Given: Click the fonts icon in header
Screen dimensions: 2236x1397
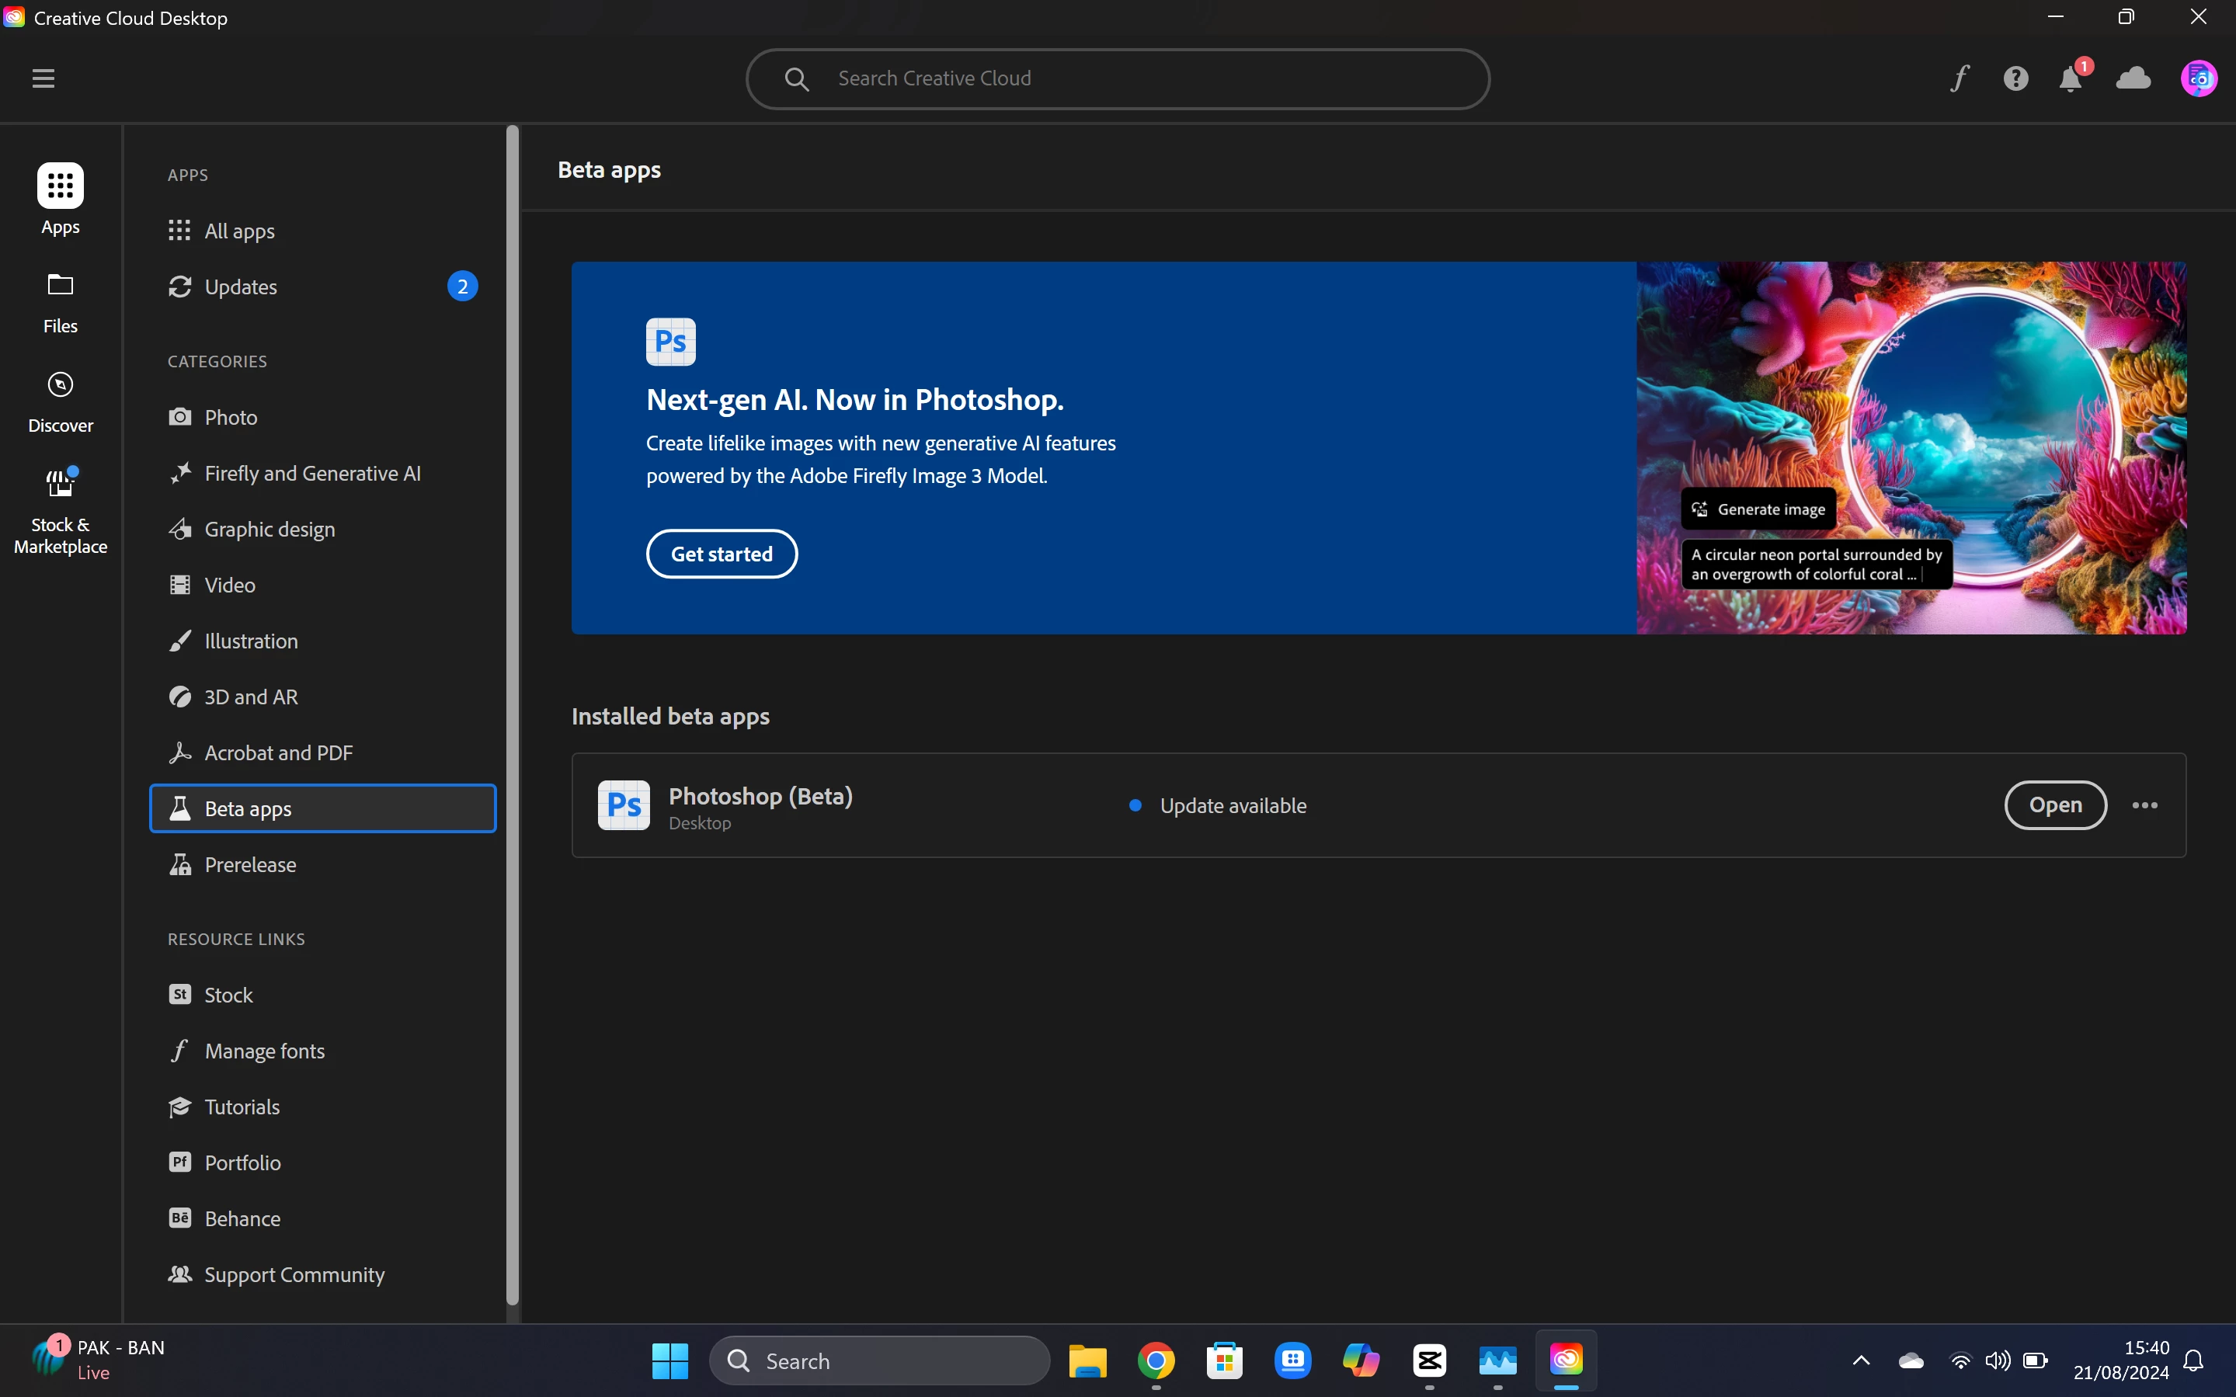Looking at the screenshot, I should (1960, 78).
